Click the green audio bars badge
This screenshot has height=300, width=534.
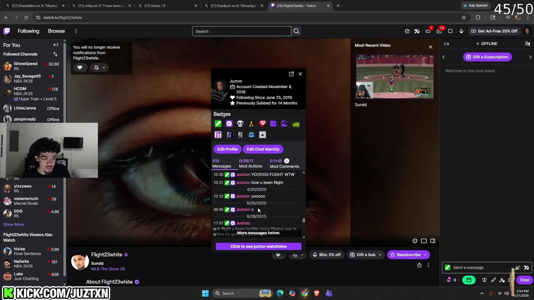tap(296, 124)
